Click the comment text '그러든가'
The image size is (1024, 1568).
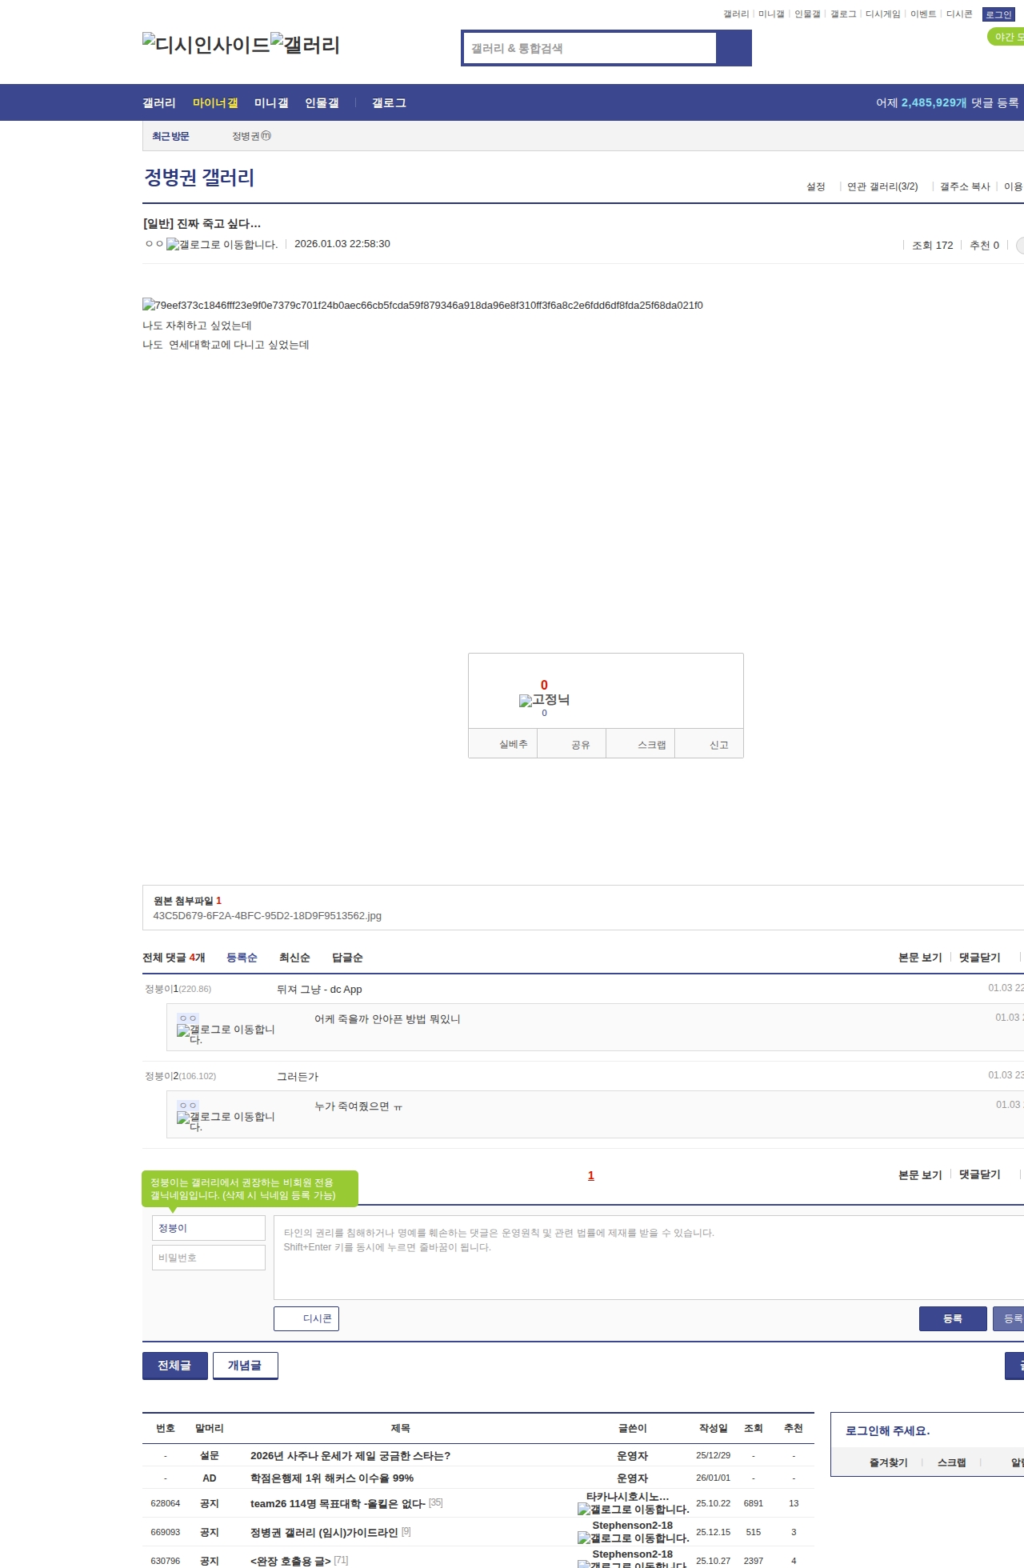[x=298, y=1077]
